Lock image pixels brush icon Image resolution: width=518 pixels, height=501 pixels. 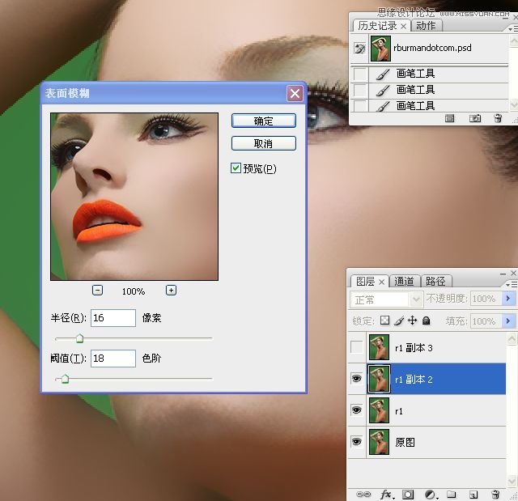coord(399,321)
